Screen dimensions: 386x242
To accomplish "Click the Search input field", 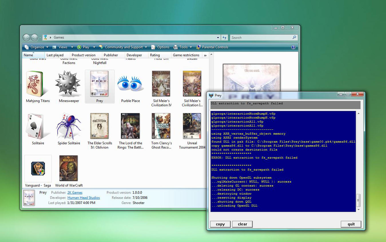I will [x=261, y=37].
